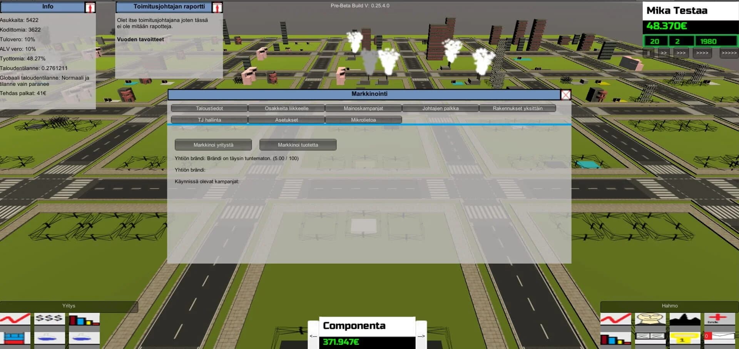The image size is (739, 349).
Task: Open the character face icon in Hahmo panel
Action: pos(649,318)
